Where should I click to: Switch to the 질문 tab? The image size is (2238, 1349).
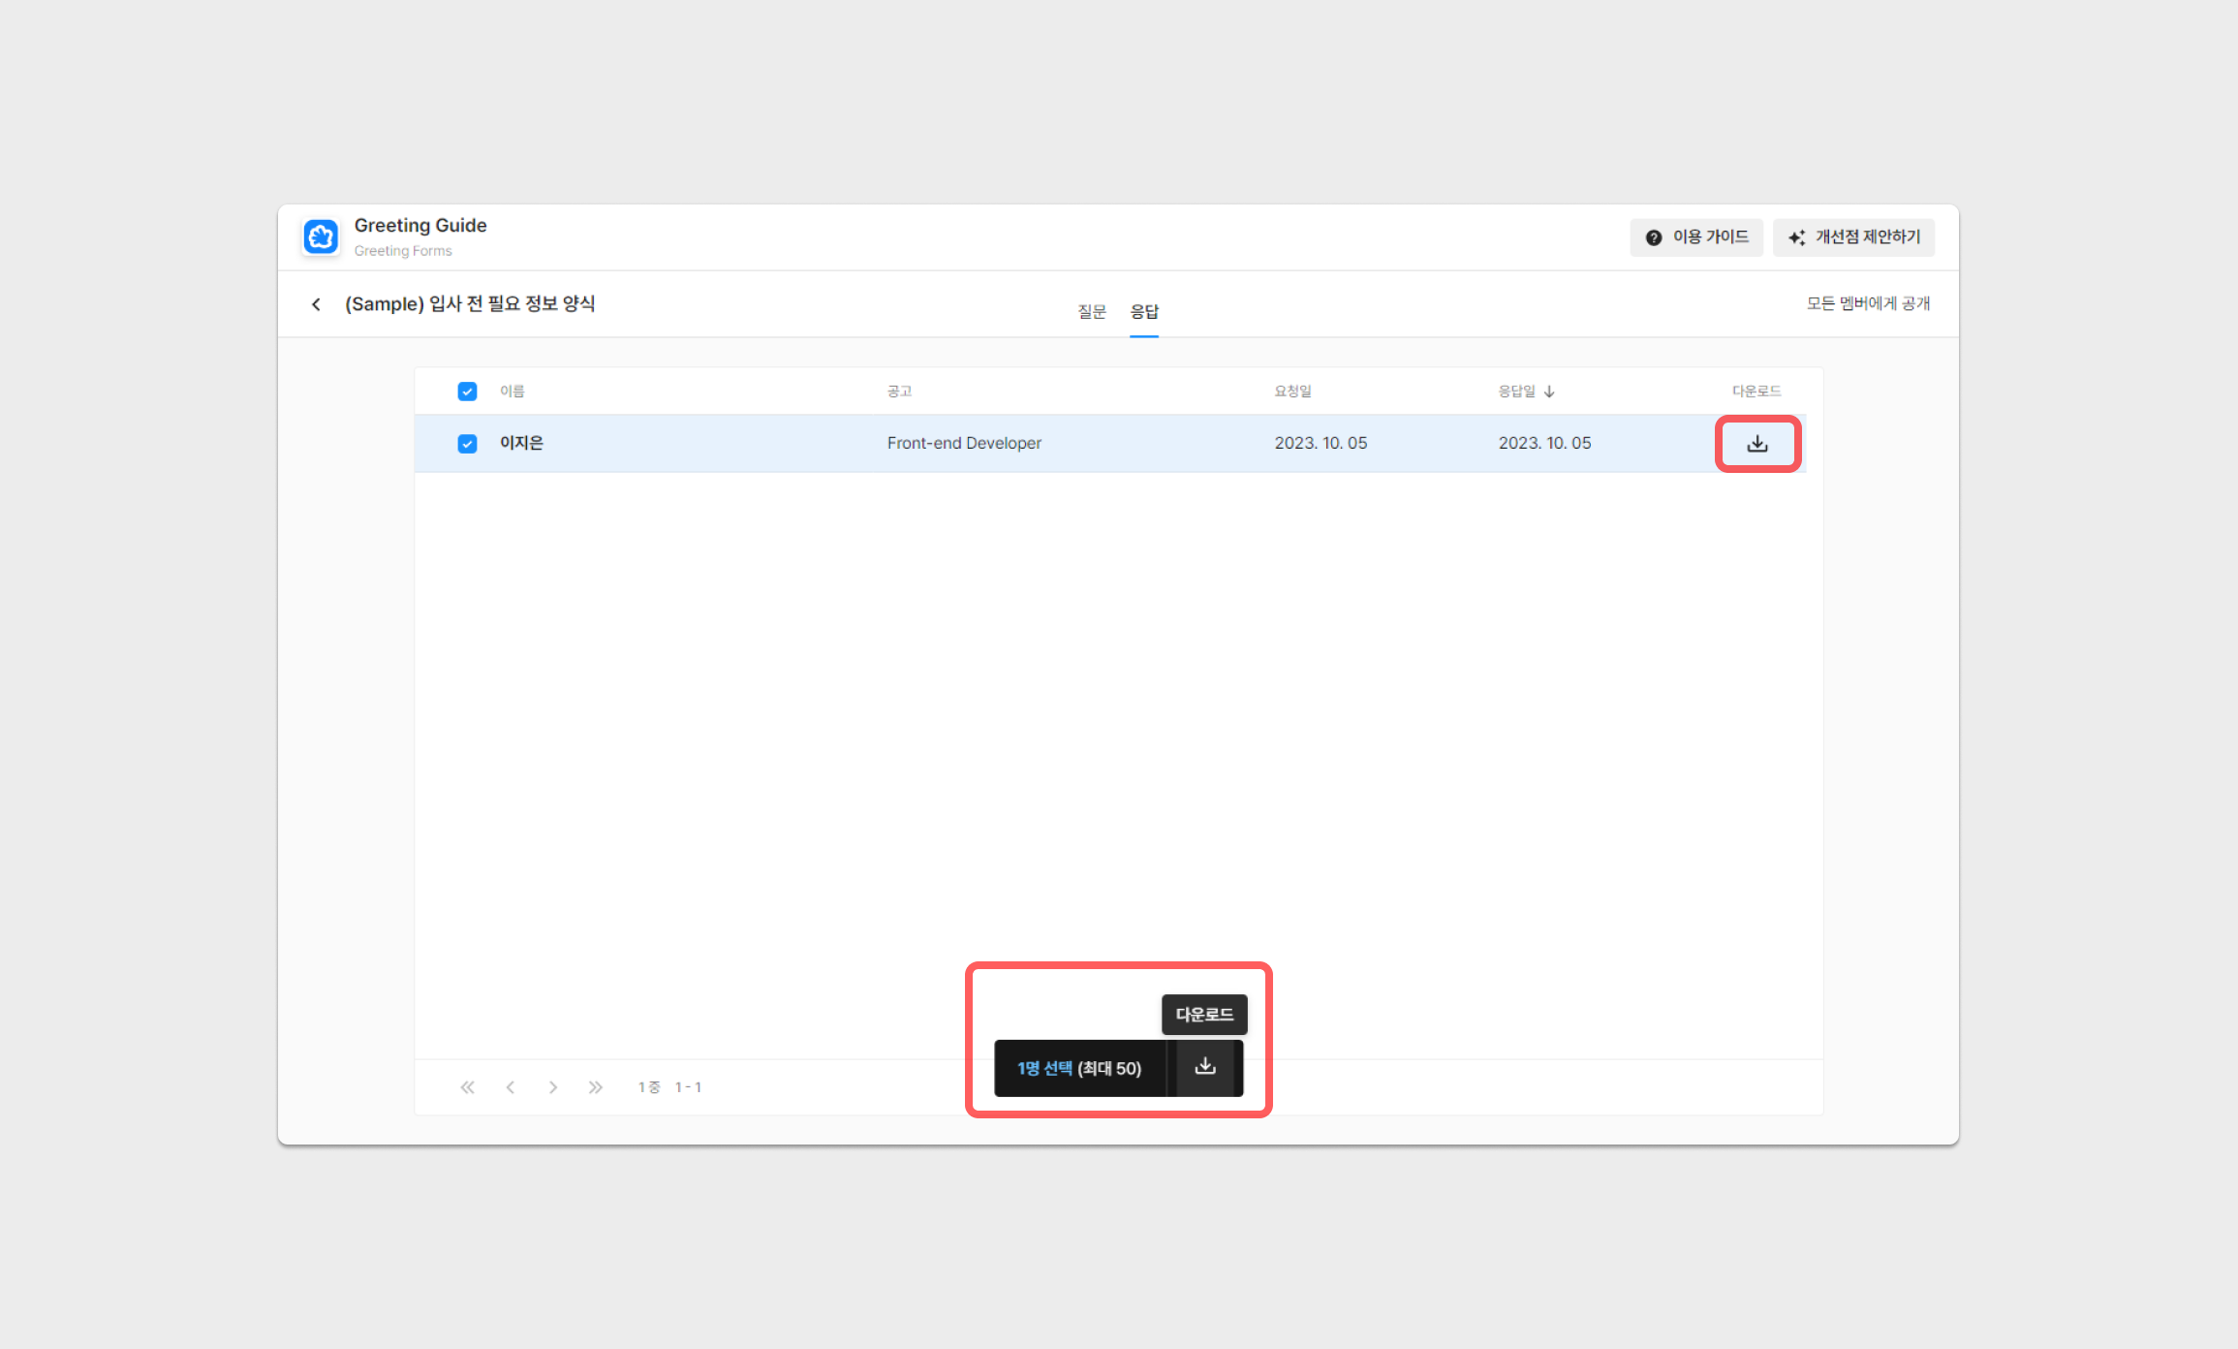pos(1091,312)
